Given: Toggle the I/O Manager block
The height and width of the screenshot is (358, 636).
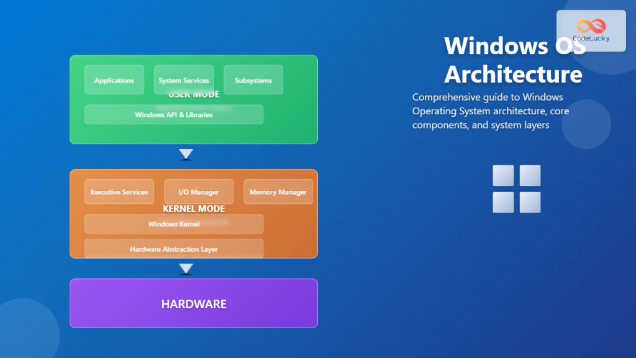Looking at the screenshot, I should pos(198,191).
